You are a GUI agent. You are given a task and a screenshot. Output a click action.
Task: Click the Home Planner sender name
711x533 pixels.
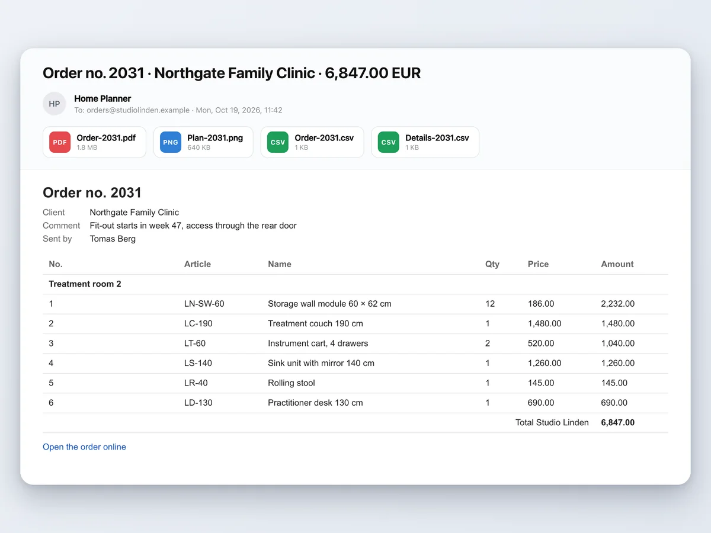pyautogui.click(x=103, y=98)
